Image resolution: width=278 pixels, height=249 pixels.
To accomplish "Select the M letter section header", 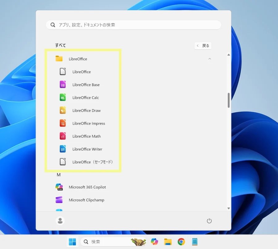I will 58,175.
